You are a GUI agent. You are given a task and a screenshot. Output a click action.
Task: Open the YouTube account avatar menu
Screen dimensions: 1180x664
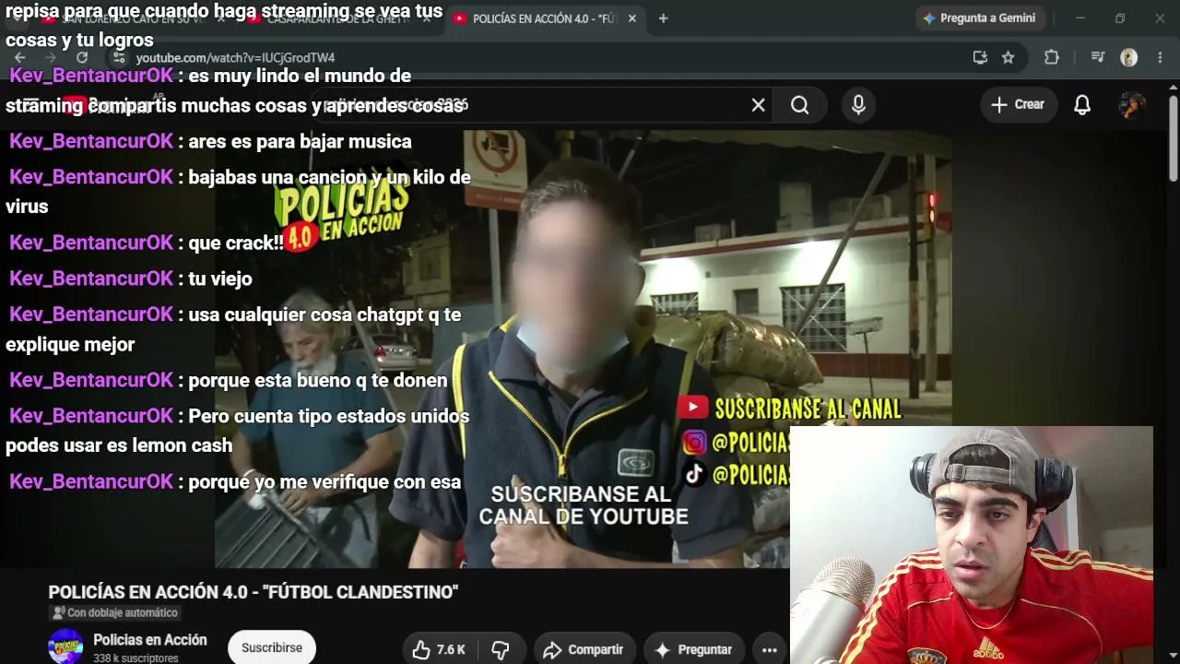click(x=1132, y=105)
